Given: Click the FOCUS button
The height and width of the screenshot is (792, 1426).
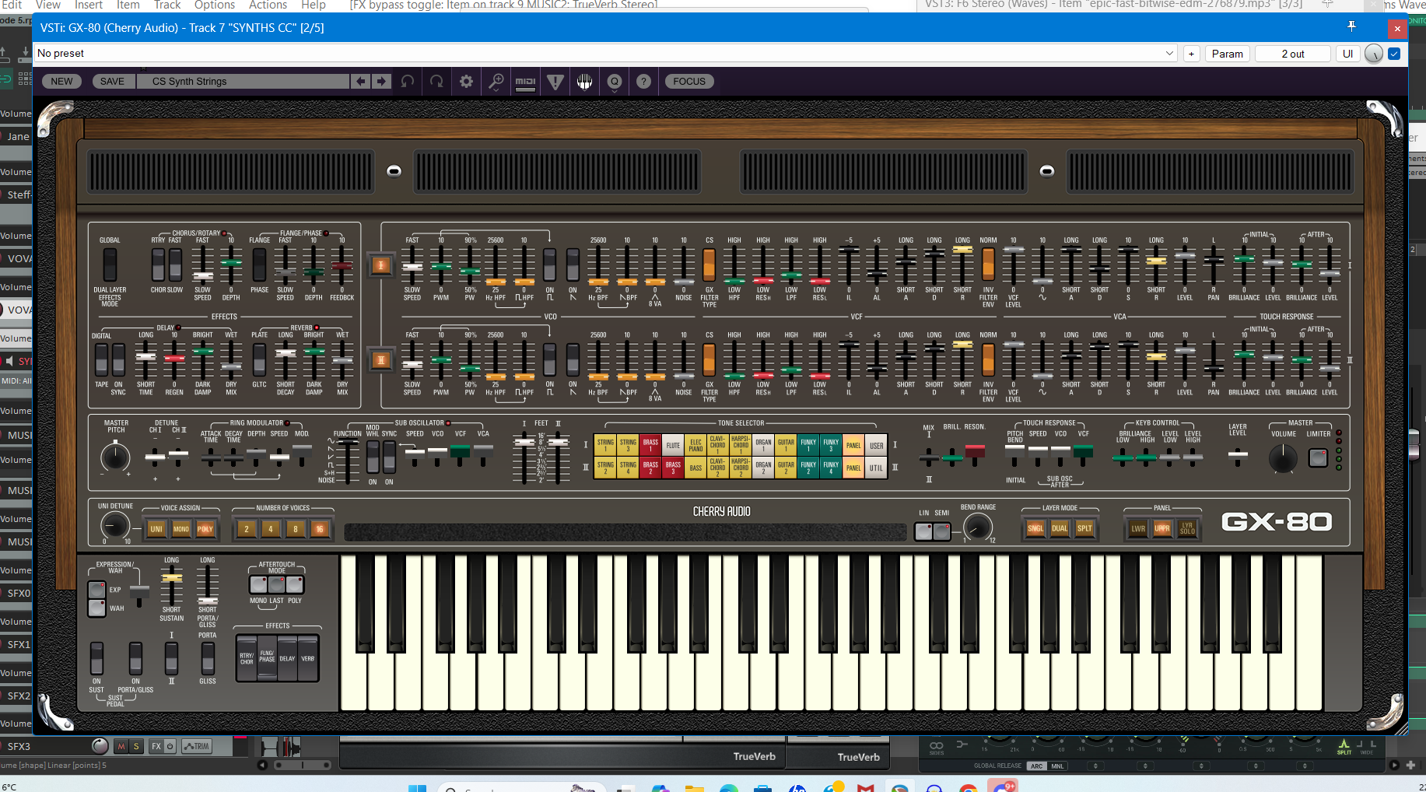Looking at the screenshot, I should pos(689,81).
